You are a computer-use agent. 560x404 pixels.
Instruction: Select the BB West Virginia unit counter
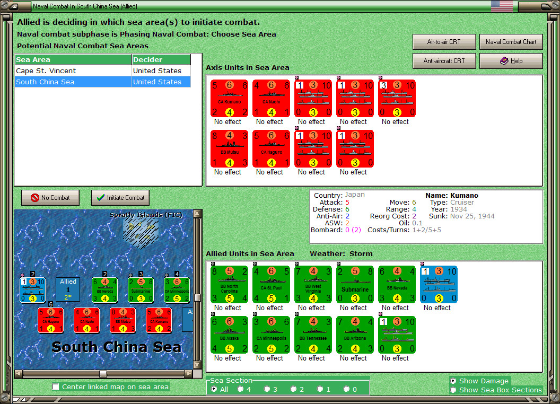(x=313, y=285)
